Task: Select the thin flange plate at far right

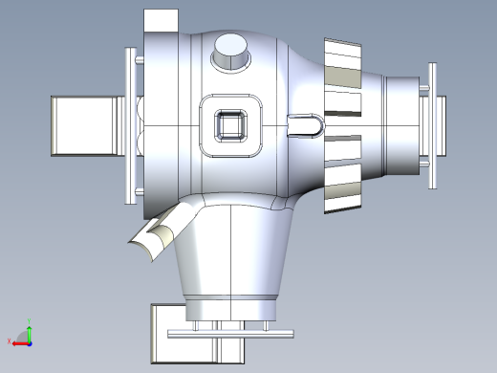Action: point(432,125)
